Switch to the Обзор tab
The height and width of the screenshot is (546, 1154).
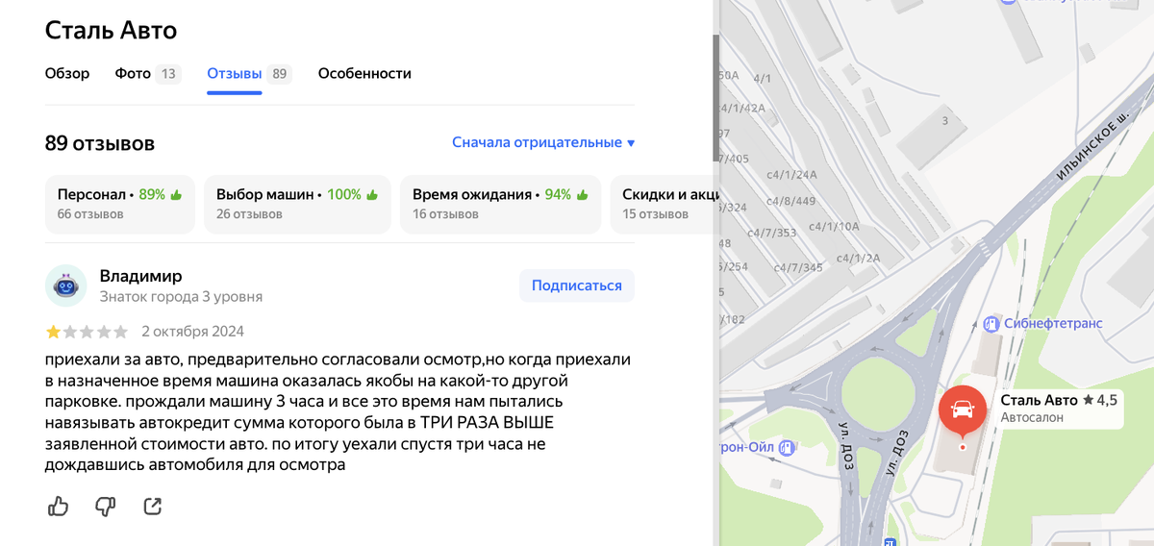click(67, 73)
